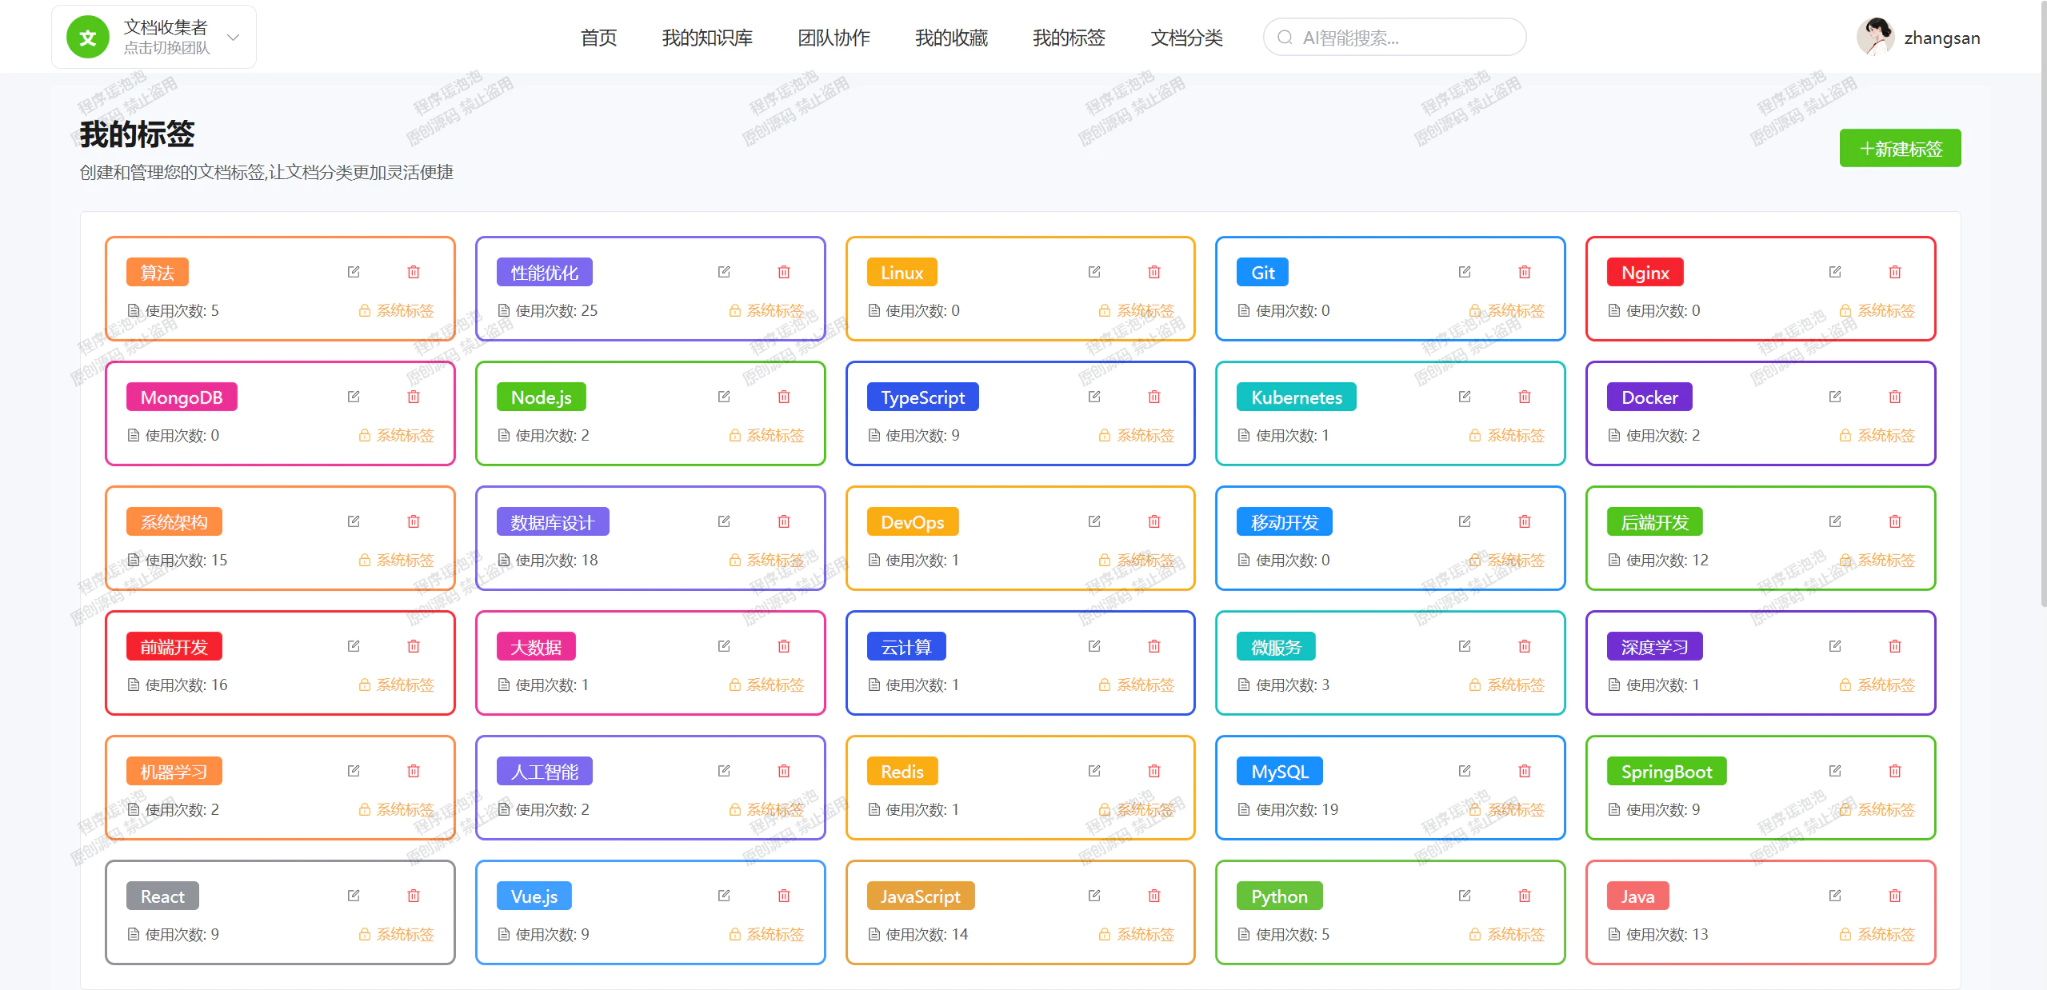Edit the 系统架构 tag

[354, 521]
